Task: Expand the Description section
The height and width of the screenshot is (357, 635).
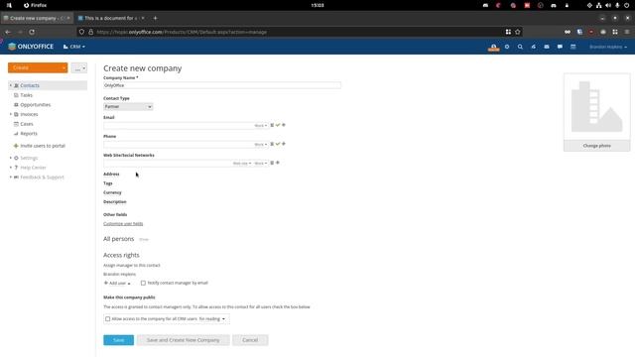Action: pyautogui.click(x=115, y=202)
